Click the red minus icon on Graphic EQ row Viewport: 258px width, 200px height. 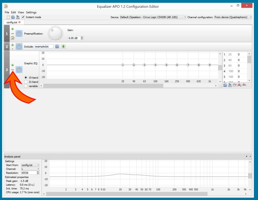[12, 70]
